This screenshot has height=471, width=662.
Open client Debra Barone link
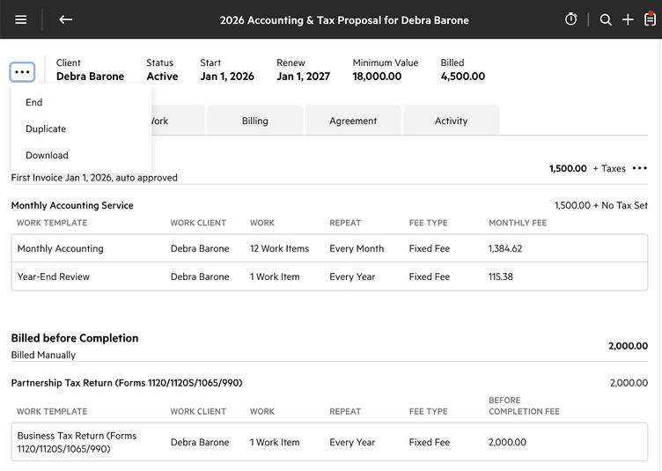(x=90, y=77)
